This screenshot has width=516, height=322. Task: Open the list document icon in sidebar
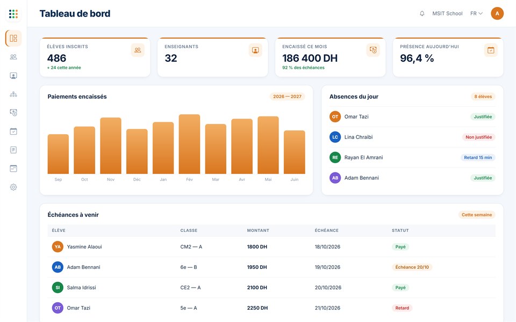click(x=13, y=150)
